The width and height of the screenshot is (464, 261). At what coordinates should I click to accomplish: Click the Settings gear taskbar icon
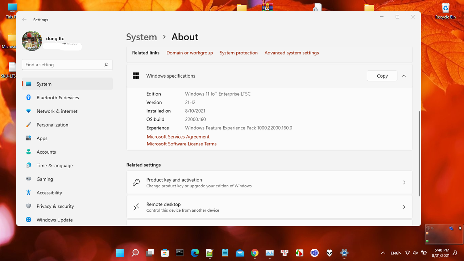[x=344, y=253]
